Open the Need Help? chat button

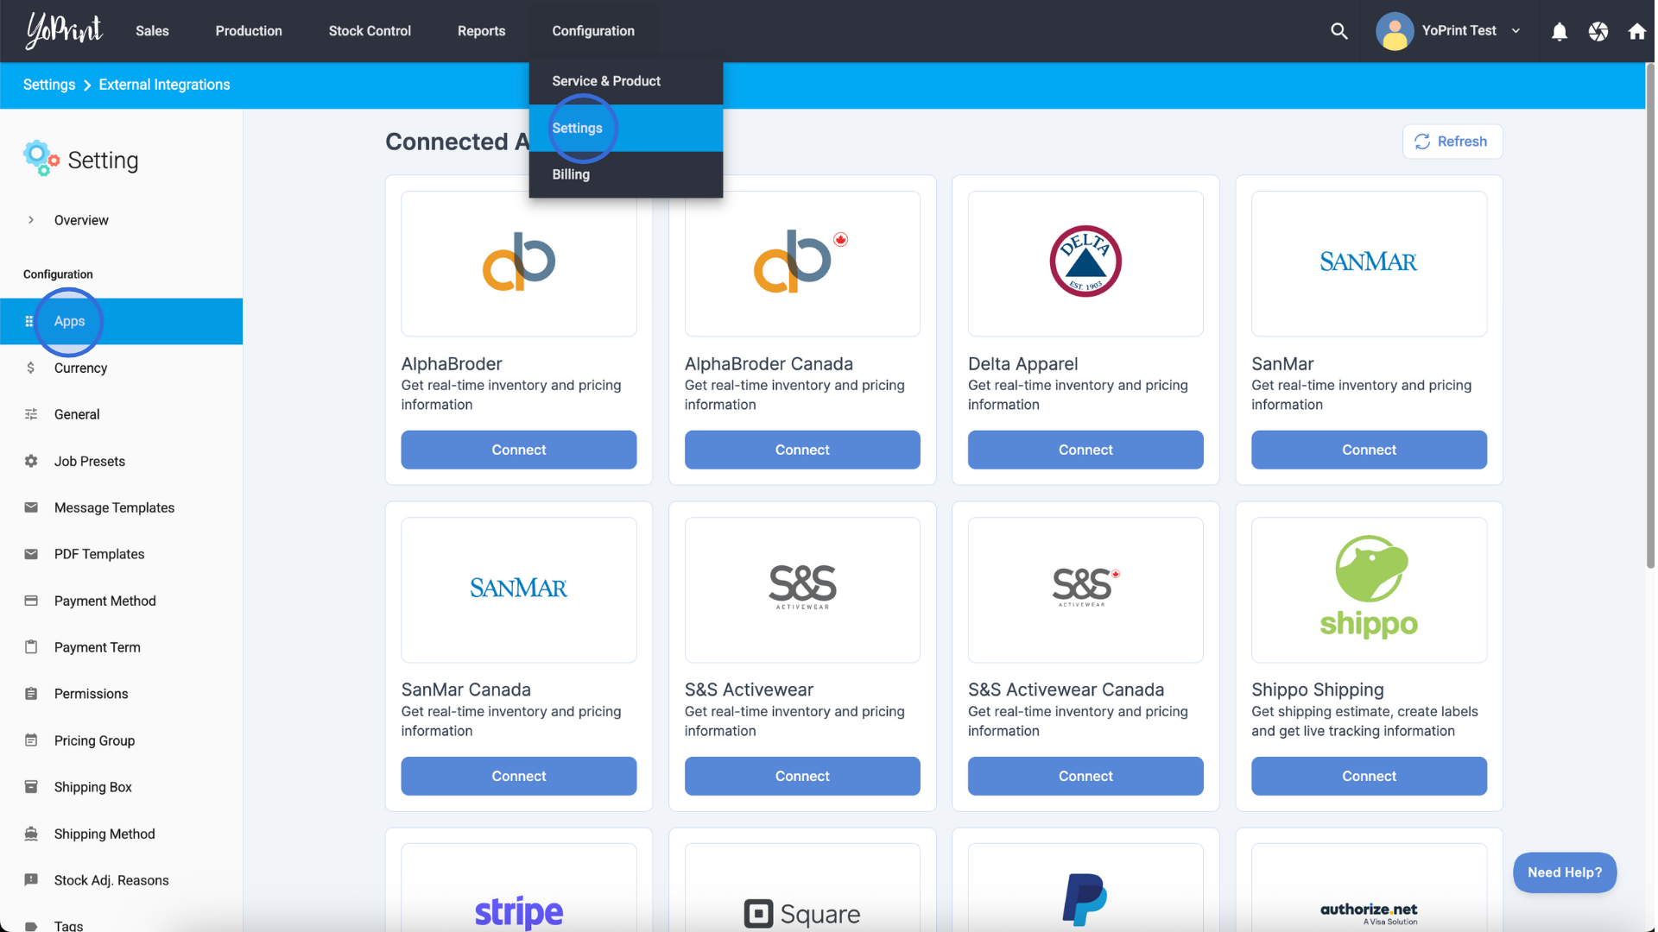click(1565, 872)
